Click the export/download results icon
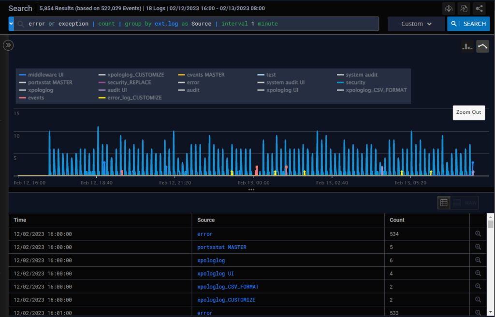 point(449,9)
